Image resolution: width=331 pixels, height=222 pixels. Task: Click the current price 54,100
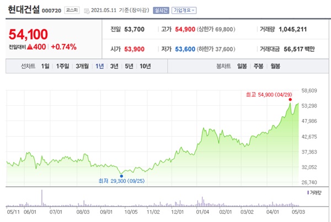[28, 34]
